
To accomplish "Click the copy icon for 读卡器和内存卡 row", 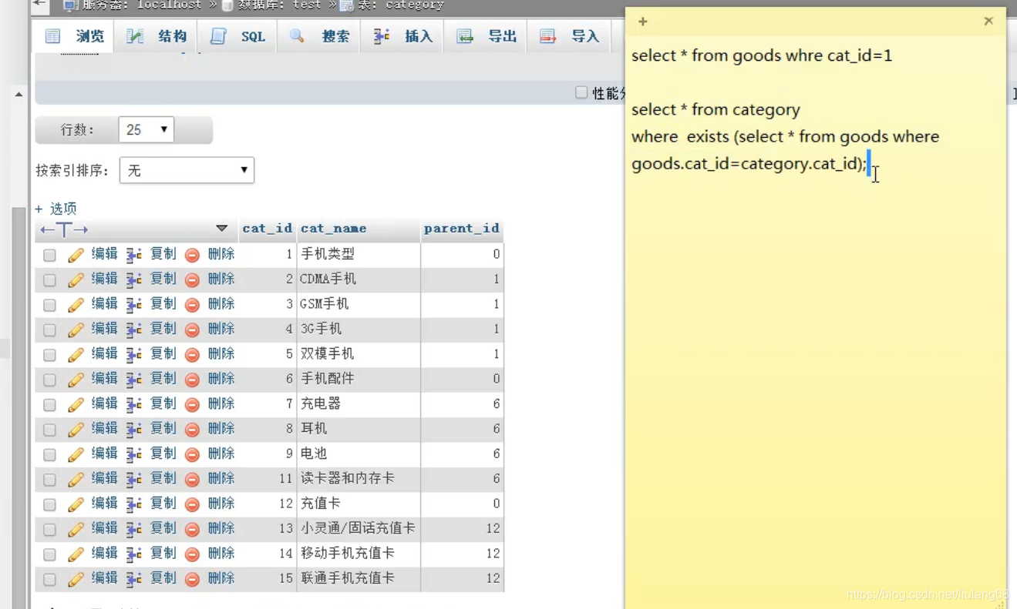I will tap(134, 480).
